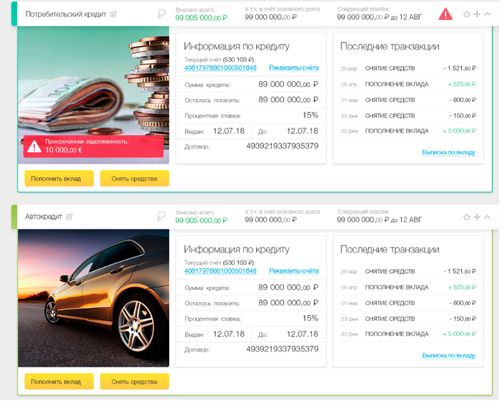Click Пополнить вклад under Потребительский кредит
This screenshot has width=500, height=401.
point(59,179)
